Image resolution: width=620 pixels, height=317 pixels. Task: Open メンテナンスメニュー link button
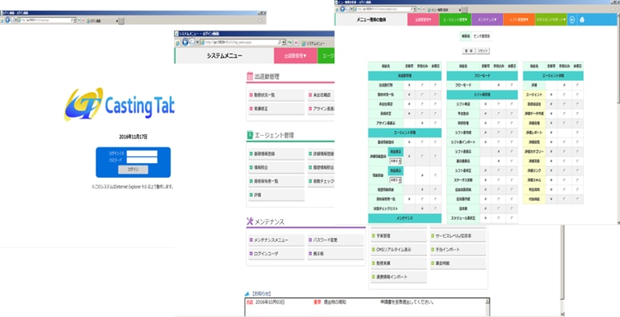pos(276,240)
